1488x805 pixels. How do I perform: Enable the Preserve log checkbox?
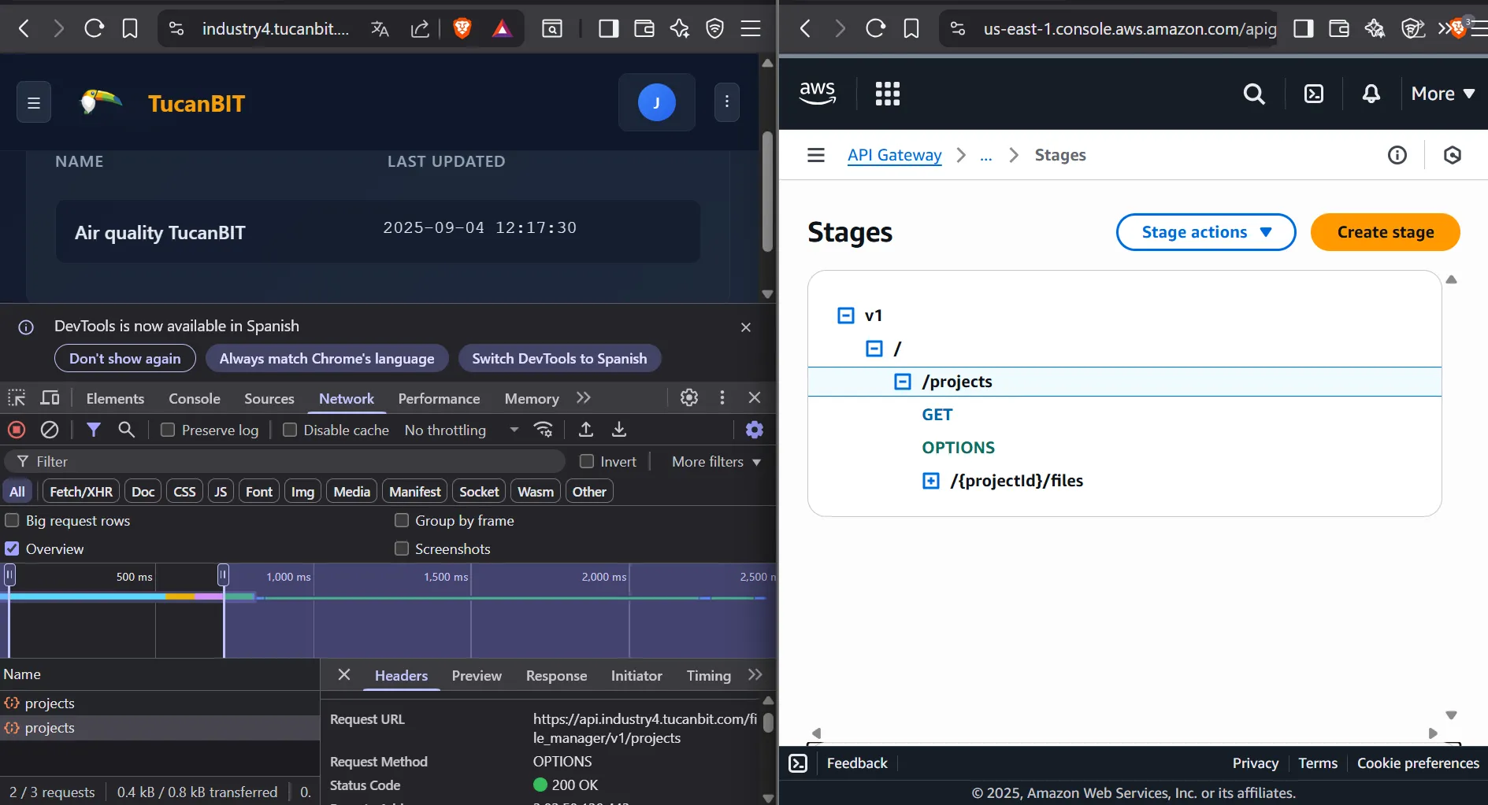pyautogui.click(x=167, y=430)
